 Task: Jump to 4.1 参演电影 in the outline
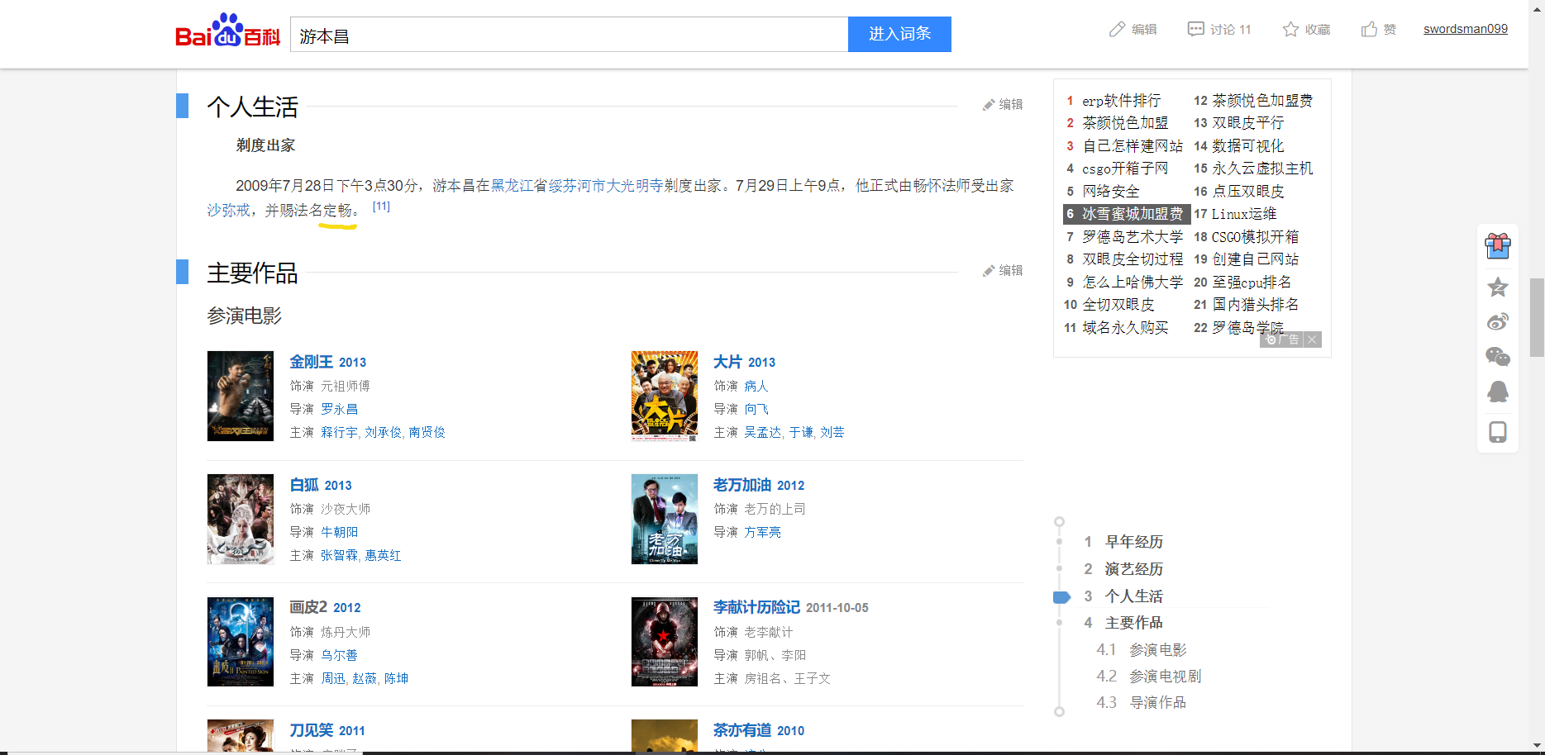pyautogui.click(x=1157, y=650)
